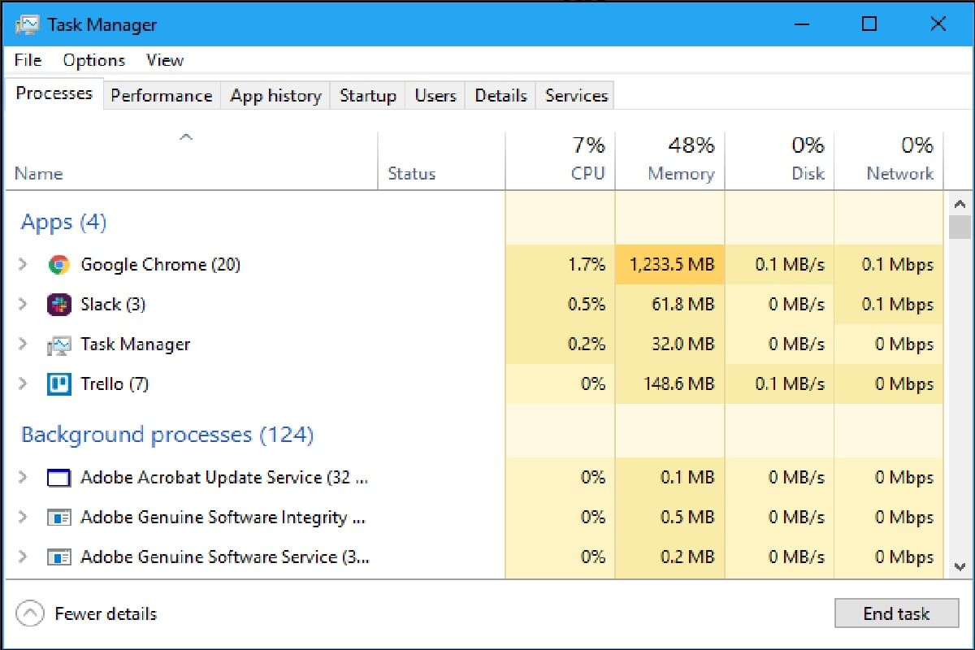Viewport: 975px width, 650px height.
Task: Click the Trello app icon
Action: [x=59, y=383]
